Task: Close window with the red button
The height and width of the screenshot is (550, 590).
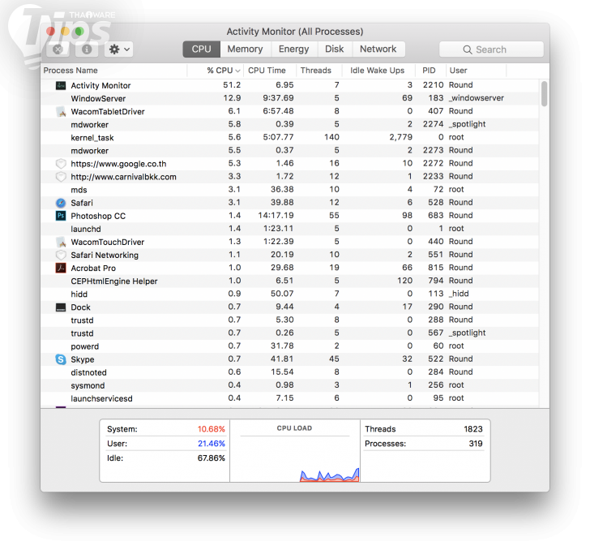Action: point(50,32)
